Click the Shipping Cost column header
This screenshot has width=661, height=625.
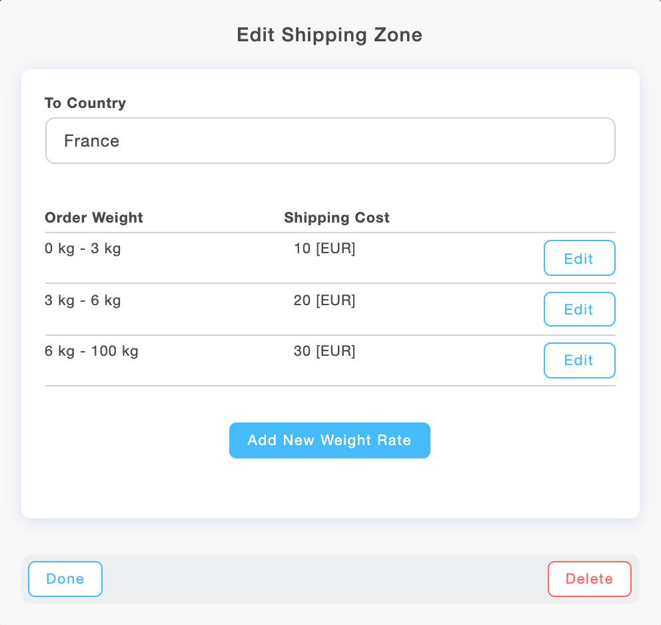(x=336, y=218)
